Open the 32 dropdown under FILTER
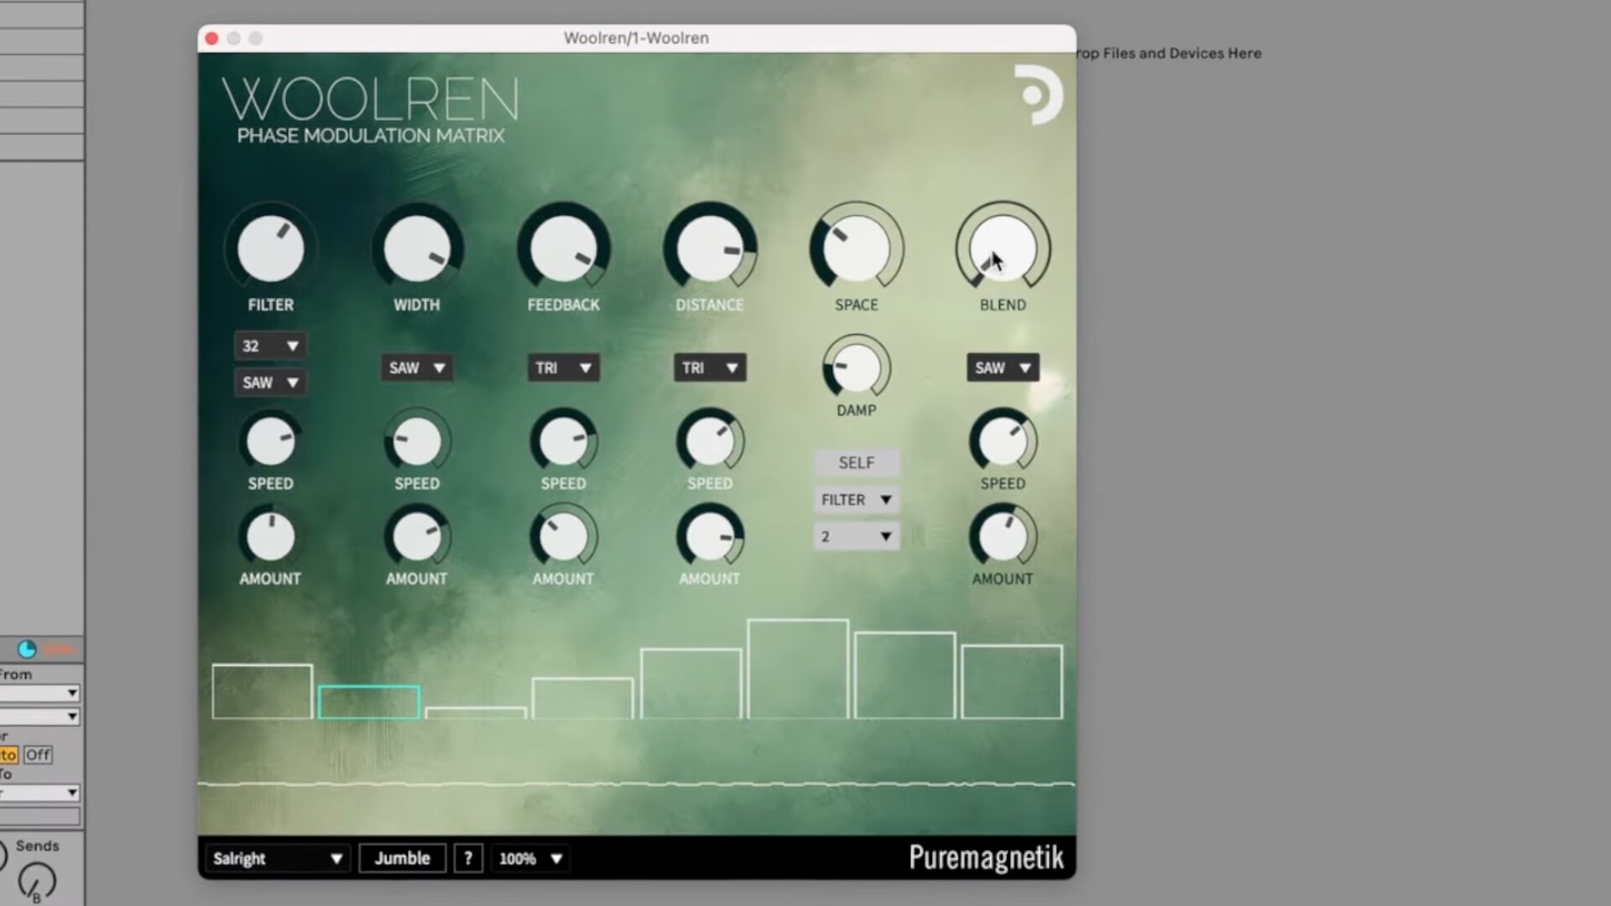 point(269,346)
